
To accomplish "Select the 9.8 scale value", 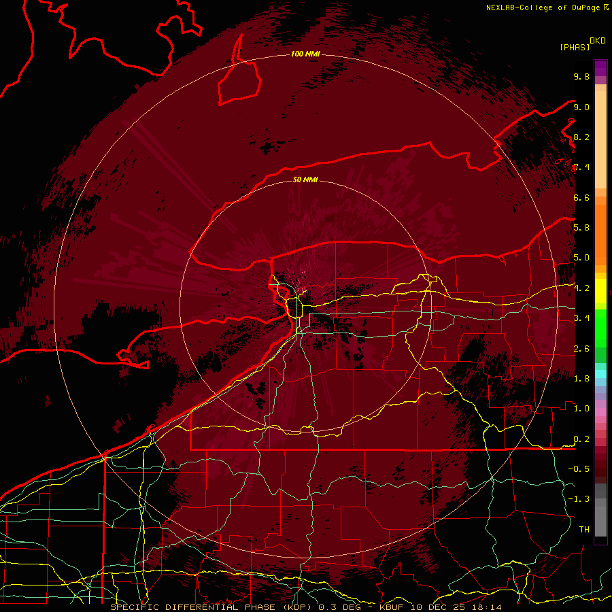I will click(581, 76).
